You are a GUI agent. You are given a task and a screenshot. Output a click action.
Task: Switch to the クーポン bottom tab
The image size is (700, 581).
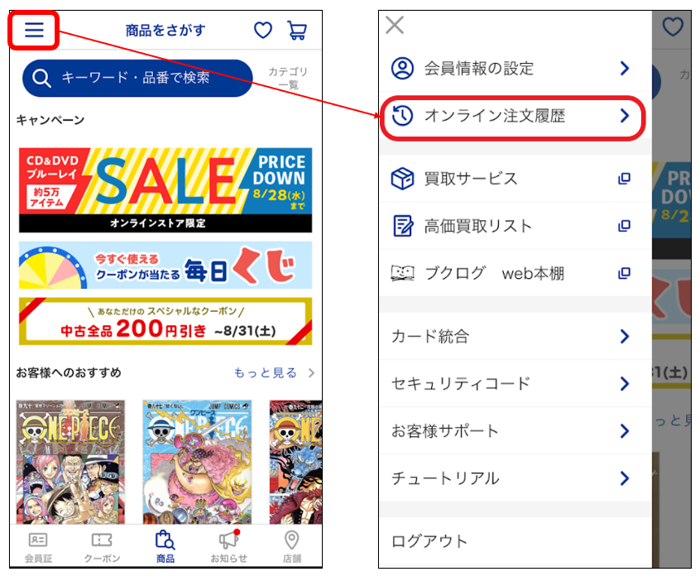(x=102, y=547)
